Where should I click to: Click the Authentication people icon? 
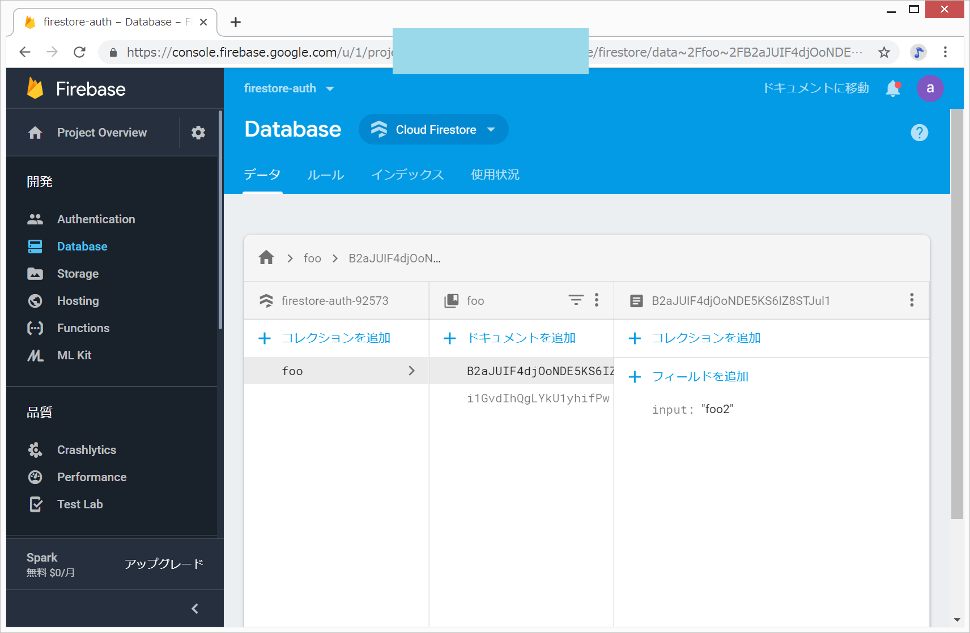(x=35, y=219)
